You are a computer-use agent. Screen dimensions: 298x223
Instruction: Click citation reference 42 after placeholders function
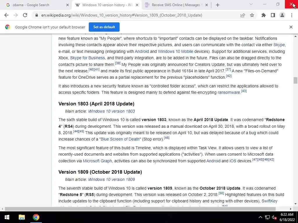[229, 76]
